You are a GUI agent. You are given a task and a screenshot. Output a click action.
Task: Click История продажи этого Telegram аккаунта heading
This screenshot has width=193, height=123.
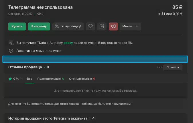[x=48, y=118]
